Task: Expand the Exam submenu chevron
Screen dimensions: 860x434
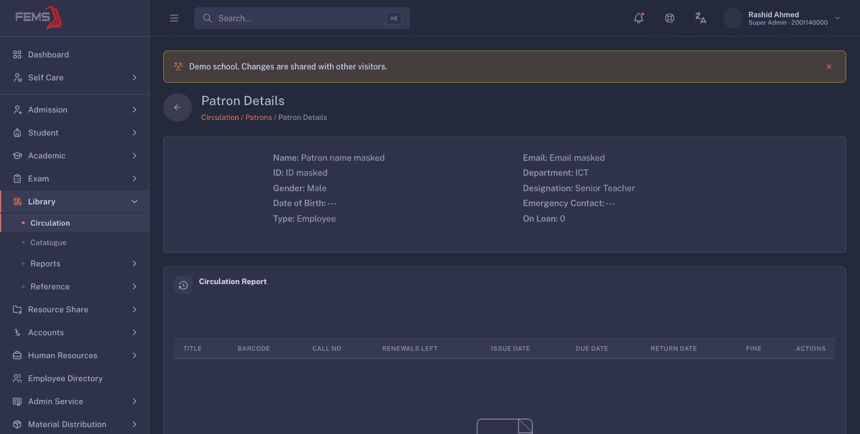Action: (135, 179)
